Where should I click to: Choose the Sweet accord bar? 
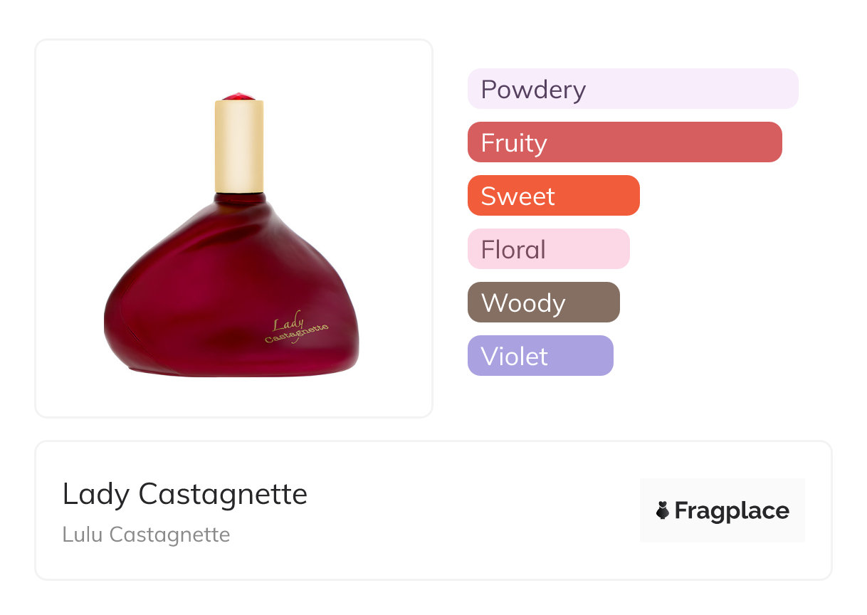(553, 196)
